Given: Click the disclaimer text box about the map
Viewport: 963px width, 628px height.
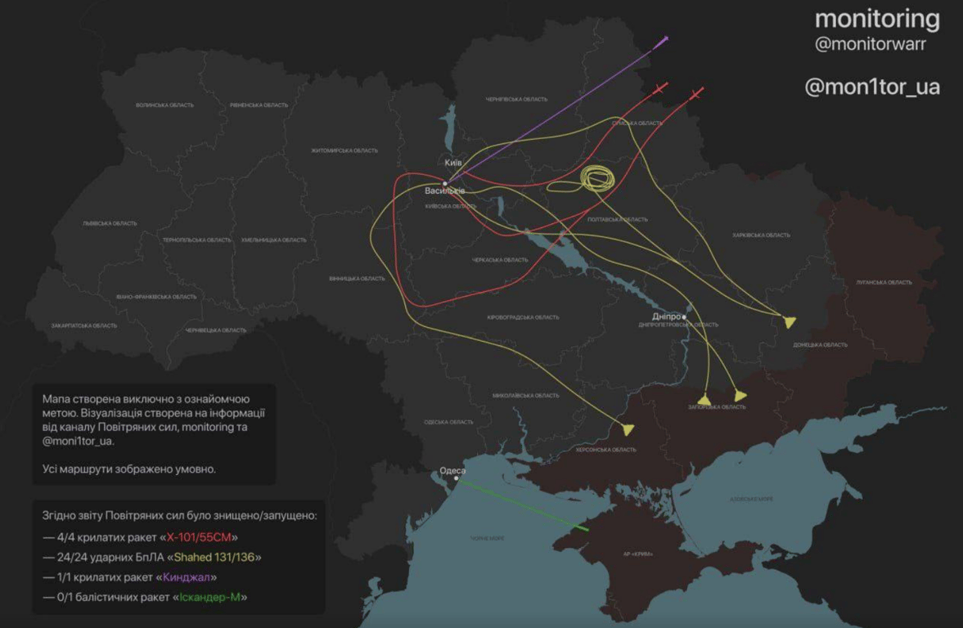Looking at the screenshot, I should [154, 433].
